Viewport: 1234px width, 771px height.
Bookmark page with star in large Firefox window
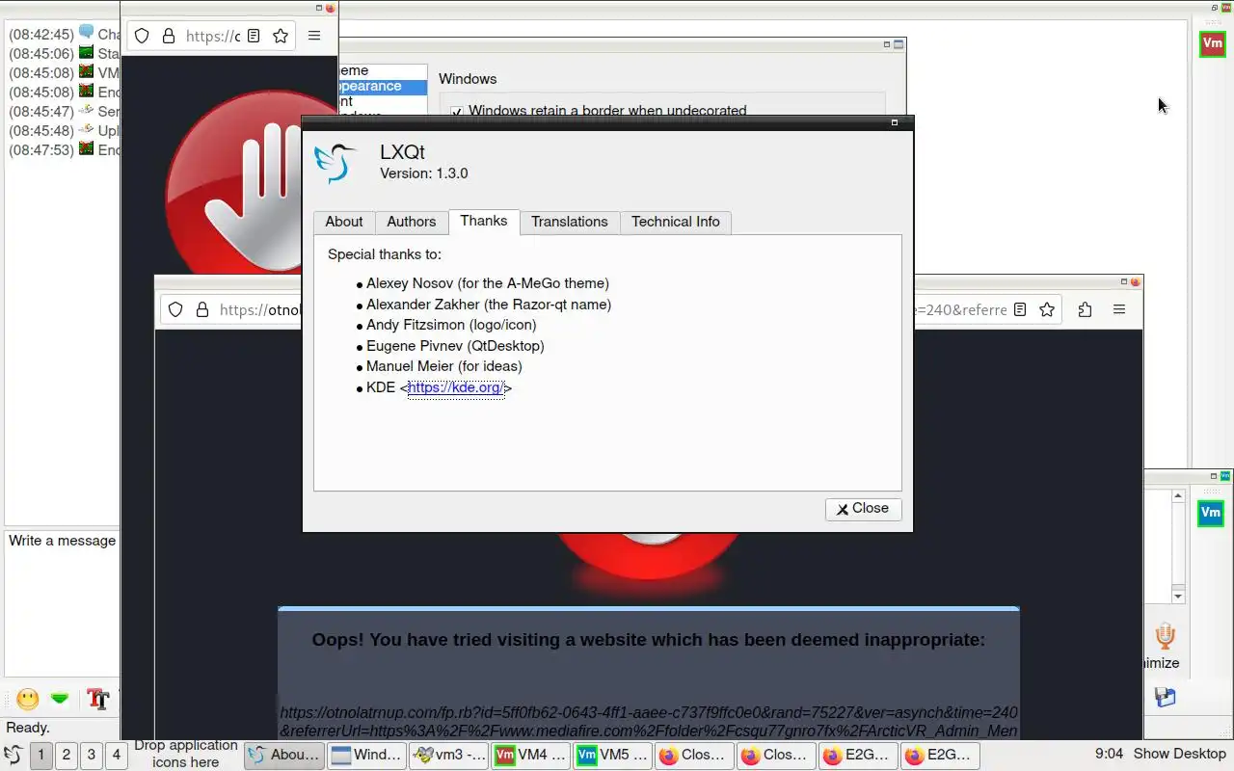(x=1047, y=309)
